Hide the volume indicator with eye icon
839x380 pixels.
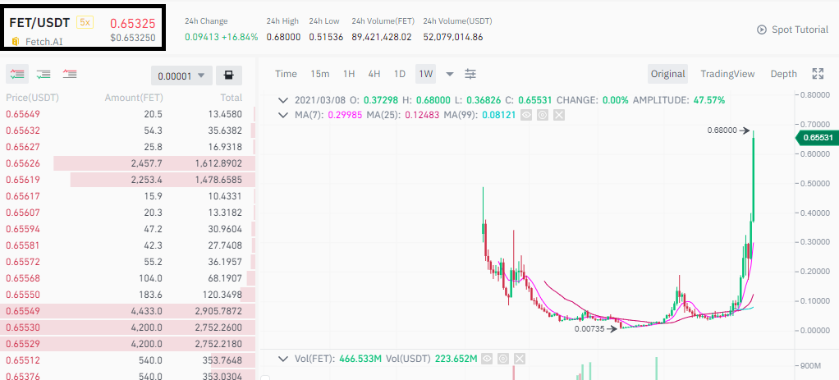[x=486, y=359]
